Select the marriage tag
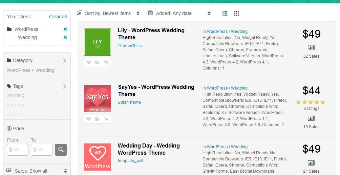The image size is (340, 175). tap(16, 105)
